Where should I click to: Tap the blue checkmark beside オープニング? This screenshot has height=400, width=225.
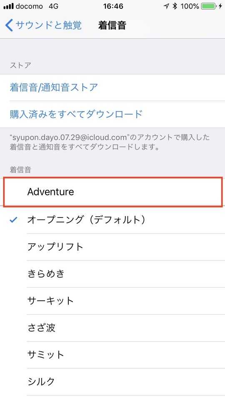click(13, 220)
